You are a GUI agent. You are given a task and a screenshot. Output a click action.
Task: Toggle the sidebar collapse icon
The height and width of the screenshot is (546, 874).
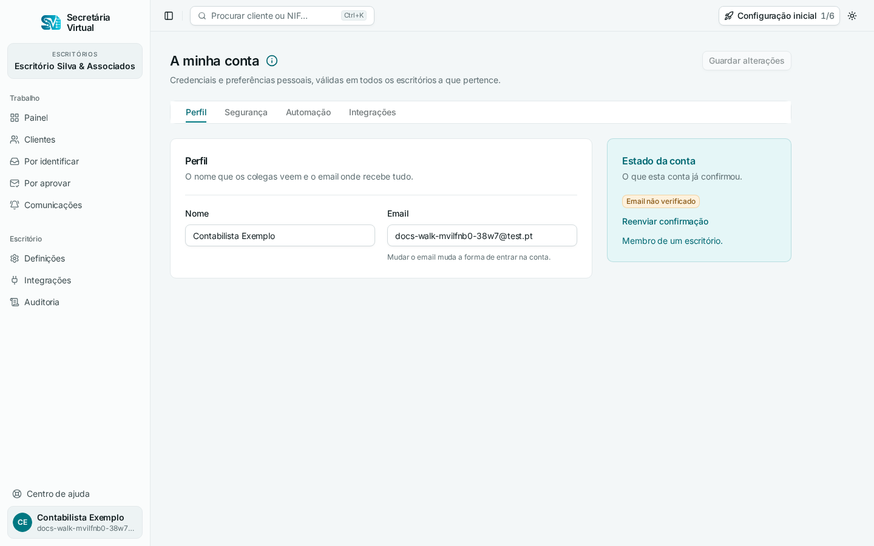tap(169, 16)
